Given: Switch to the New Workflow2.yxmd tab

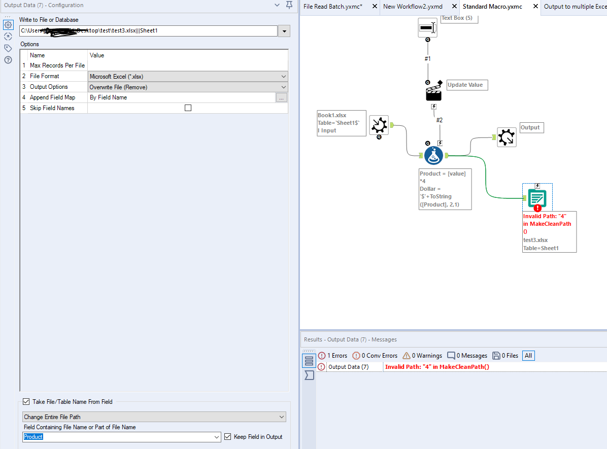Looking at the screenshot, I should click(413, 7).
